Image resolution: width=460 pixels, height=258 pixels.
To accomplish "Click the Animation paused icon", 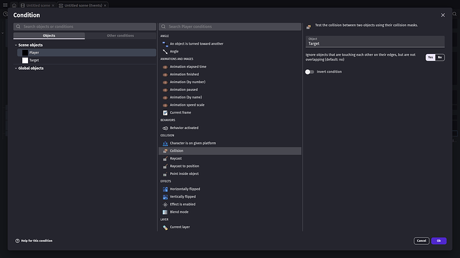I will point(165,90).
